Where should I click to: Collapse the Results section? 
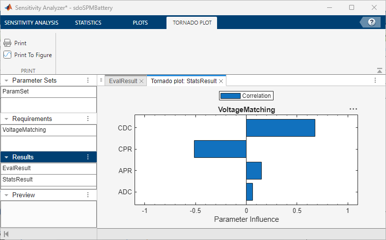(5, 157)
